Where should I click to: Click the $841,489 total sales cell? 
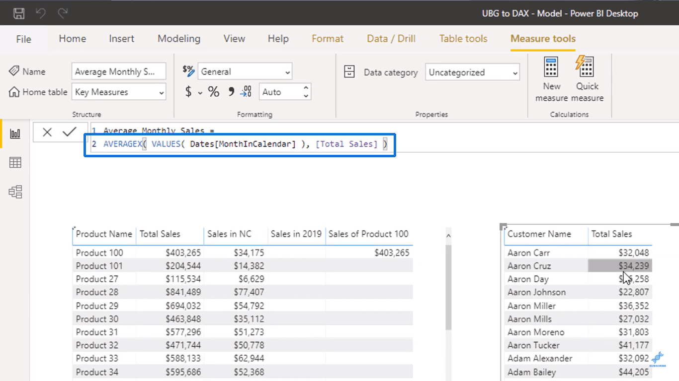click(184, 292)
